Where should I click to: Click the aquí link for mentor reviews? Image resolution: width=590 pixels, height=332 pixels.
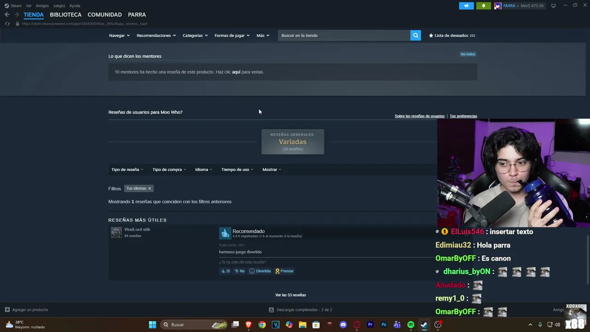click(236, 72)
